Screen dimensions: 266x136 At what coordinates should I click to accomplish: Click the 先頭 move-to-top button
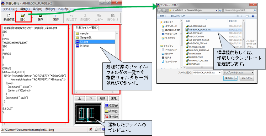tap(102, 99)
